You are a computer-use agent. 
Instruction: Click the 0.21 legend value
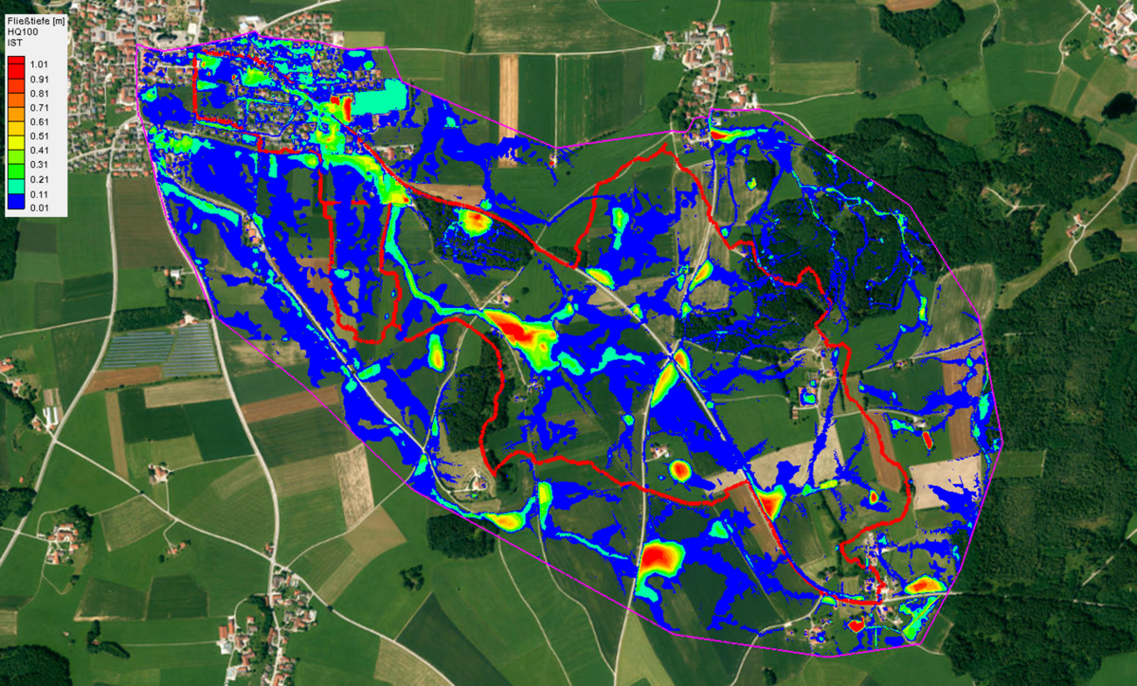[40, 177]
